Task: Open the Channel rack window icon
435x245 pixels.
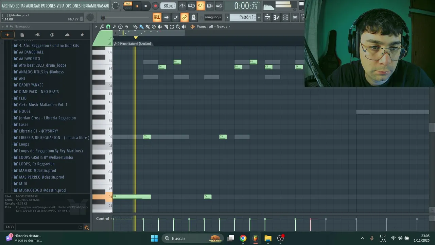Action: click(x=285, y=17)
